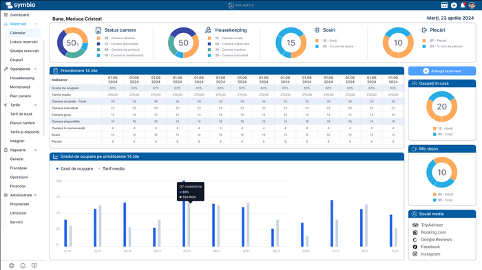The image size is (482, 270).
Task: Open the user profile avatar
Action: click(x=472, y=5)
